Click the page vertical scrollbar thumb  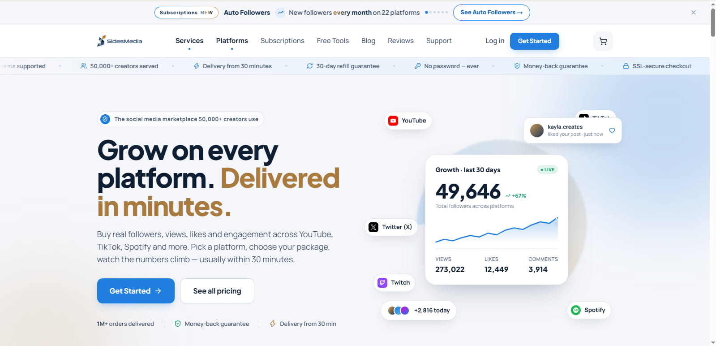[x=713, y=22]
